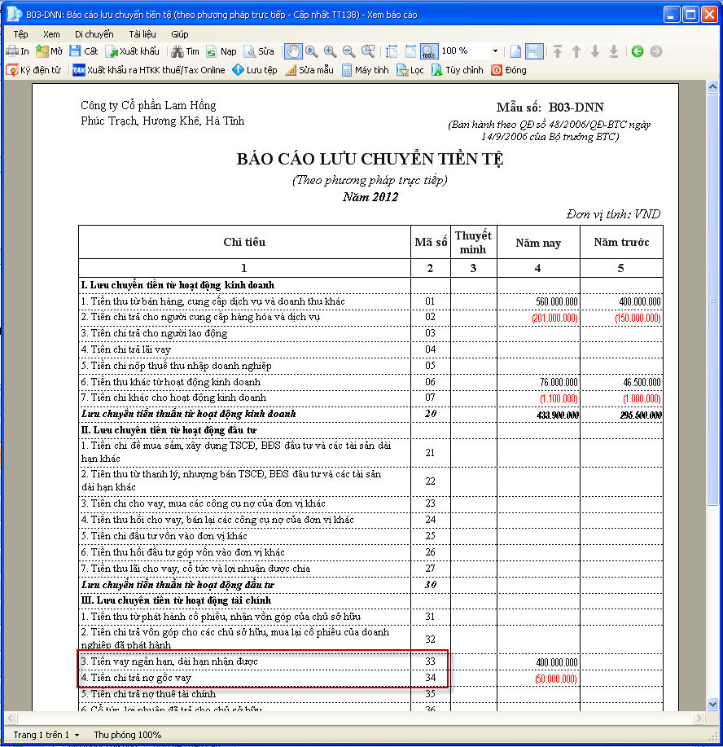Click the red value (150.000.000)
Viewport: 723px width, 747px height.
638,318
